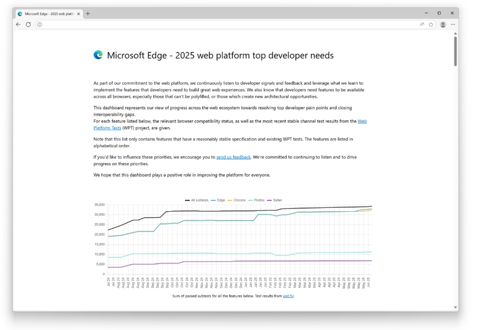The width and height of the screenshot is (477, 330).
Task: Open the profile avatar icon
Action: coord(443,24)
